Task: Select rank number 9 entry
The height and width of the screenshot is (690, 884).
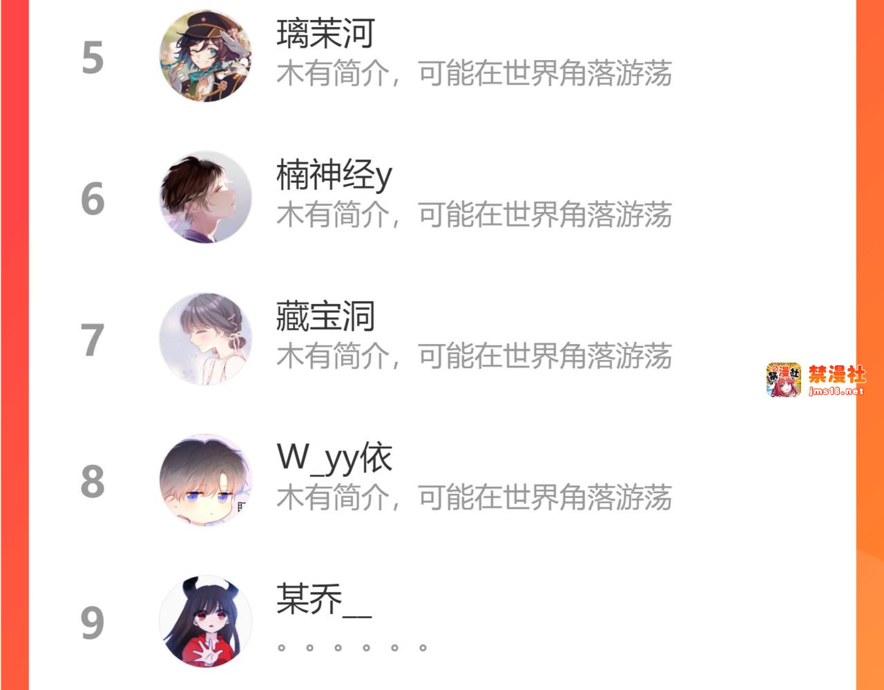Action: click(x=93, y=623)
